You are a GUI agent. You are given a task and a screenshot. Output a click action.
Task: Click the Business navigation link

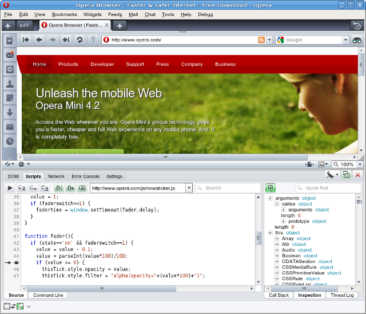tap(225, 64)
